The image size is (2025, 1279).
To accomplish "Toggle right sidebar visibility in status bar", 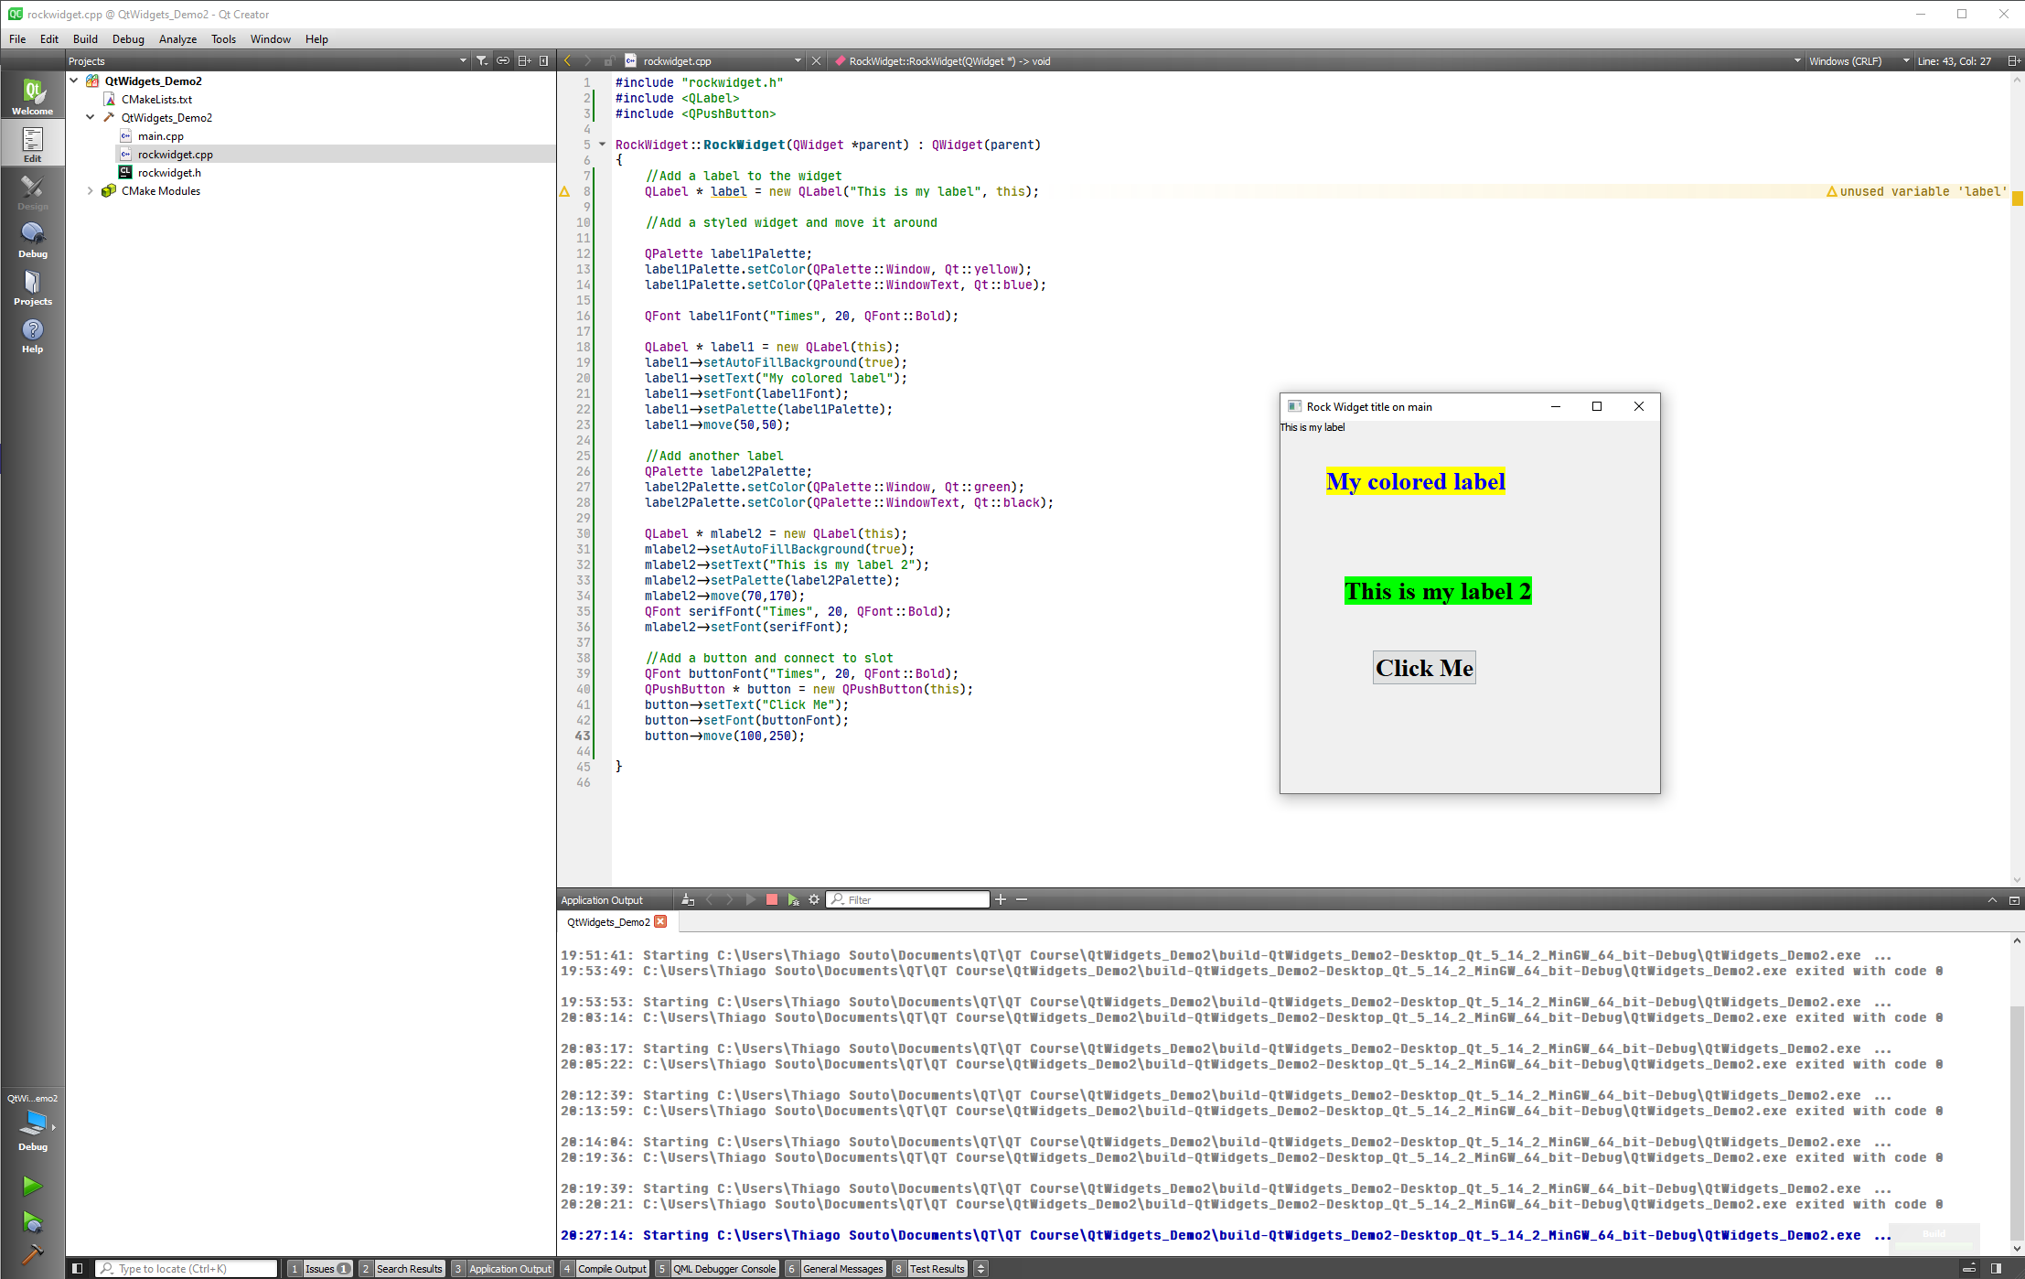I will pyautogui.click(x=1996, y=1268).
